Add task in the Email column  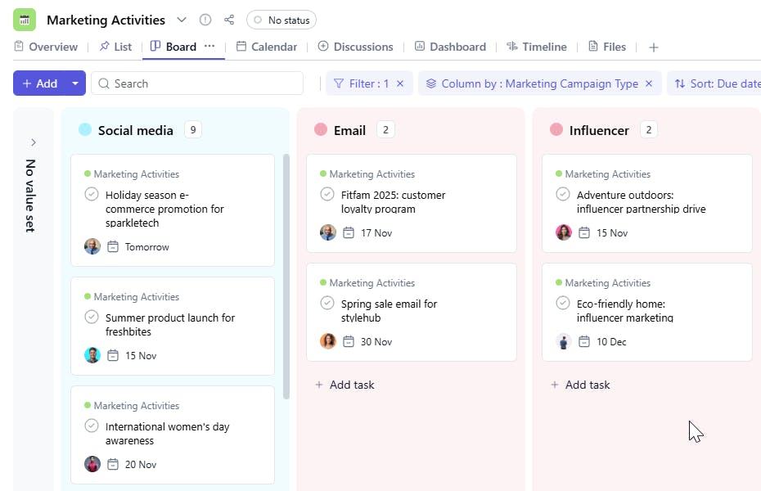click(x=345, y=385)
